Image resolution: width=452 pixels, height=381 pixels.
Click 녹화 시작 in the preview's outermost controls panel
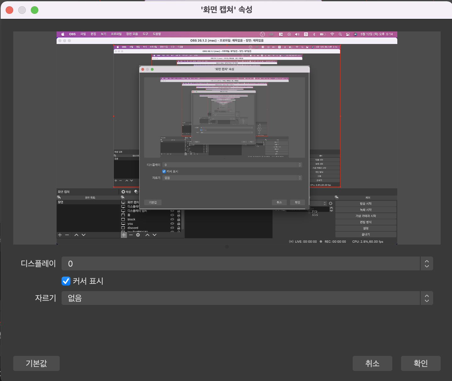[366, 210]
